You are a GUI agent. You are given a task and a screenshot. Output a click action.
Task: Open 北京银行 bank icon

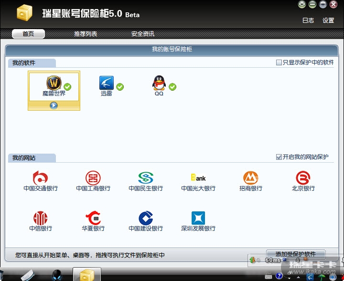point(303,177)
